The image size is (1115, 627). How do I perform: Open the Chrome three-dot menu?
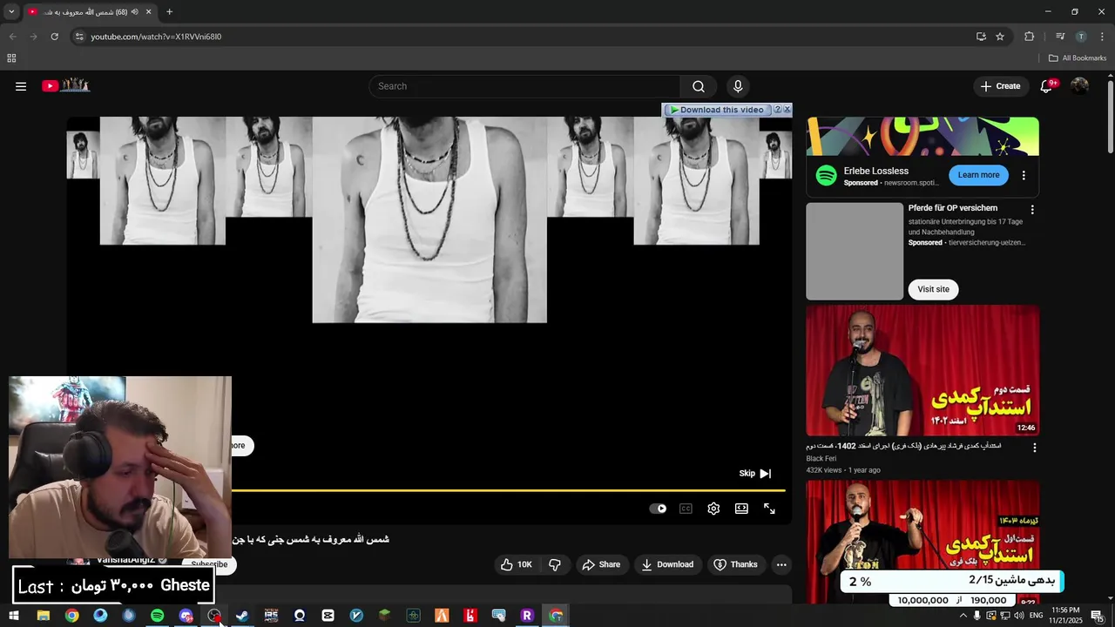point(1102,37)
